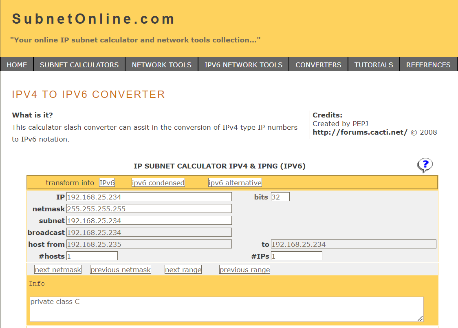Focus the netmask input field
458x328 pixels.
[149, 209]
